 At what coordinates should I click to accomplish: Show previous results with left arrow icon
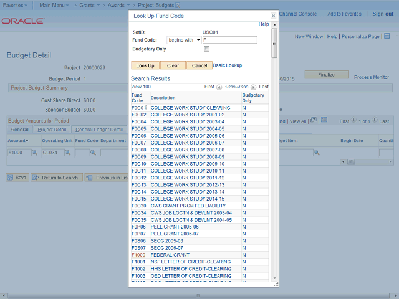click(x=219, y=87)
